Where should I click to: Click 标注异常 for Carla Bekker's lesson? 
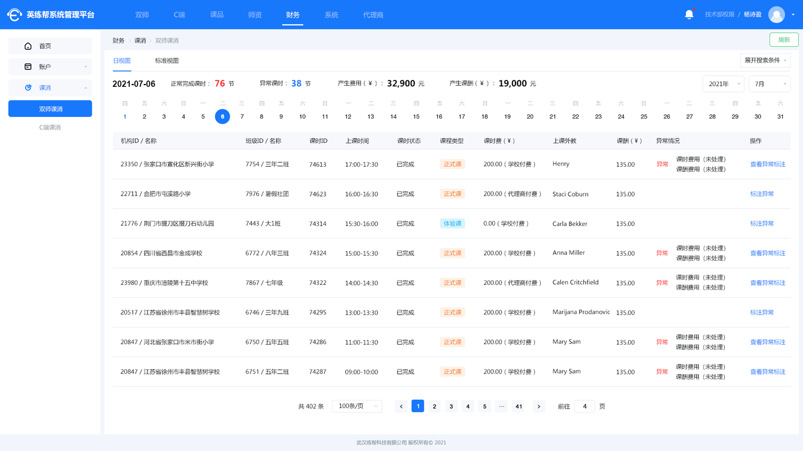coord(762,224)
